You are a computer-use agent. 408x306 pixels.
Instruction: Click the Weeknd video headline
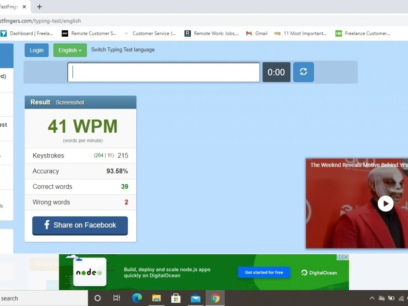(359, 165)
